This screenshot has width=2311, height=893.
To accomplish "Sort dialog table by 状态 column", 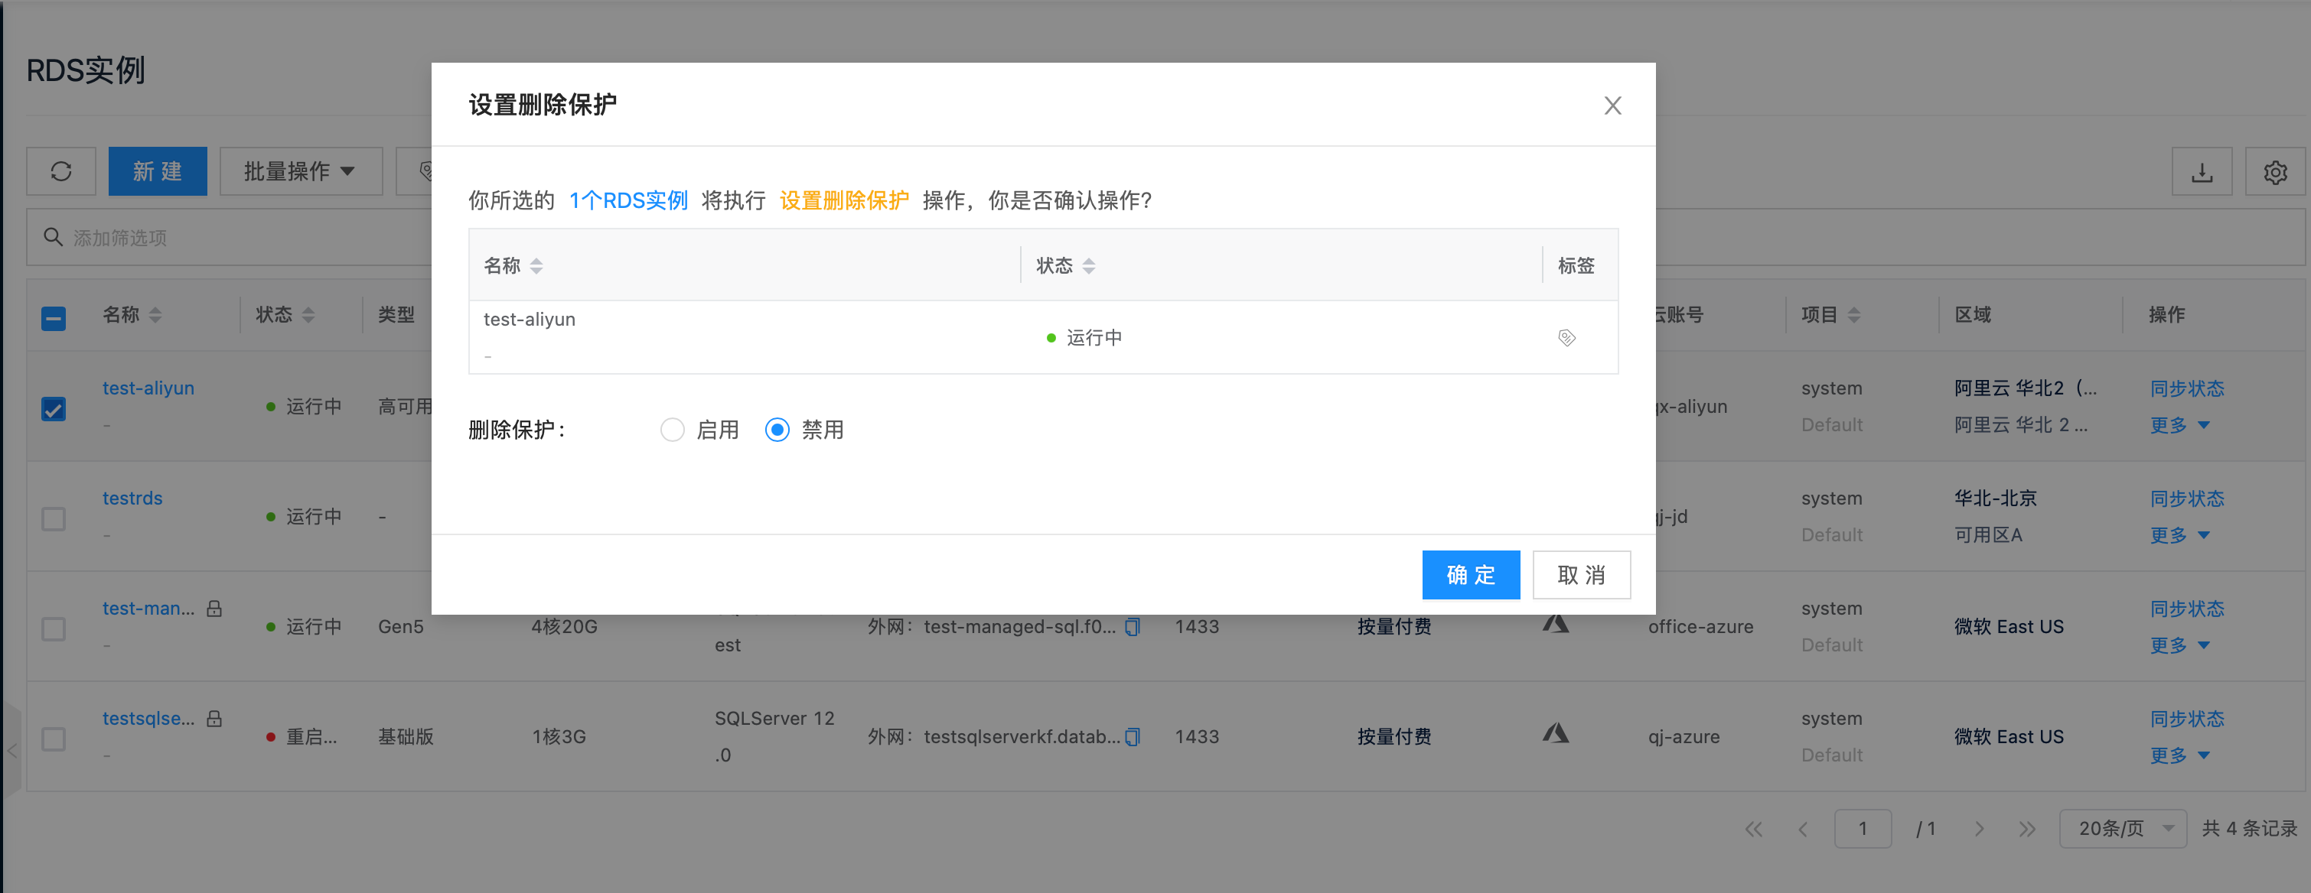I will pos(1088,266).
